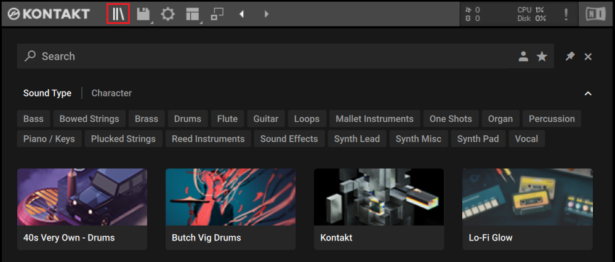Select the Bass tag
Viewport: 615px width, 262px height.
coord(33,119)
